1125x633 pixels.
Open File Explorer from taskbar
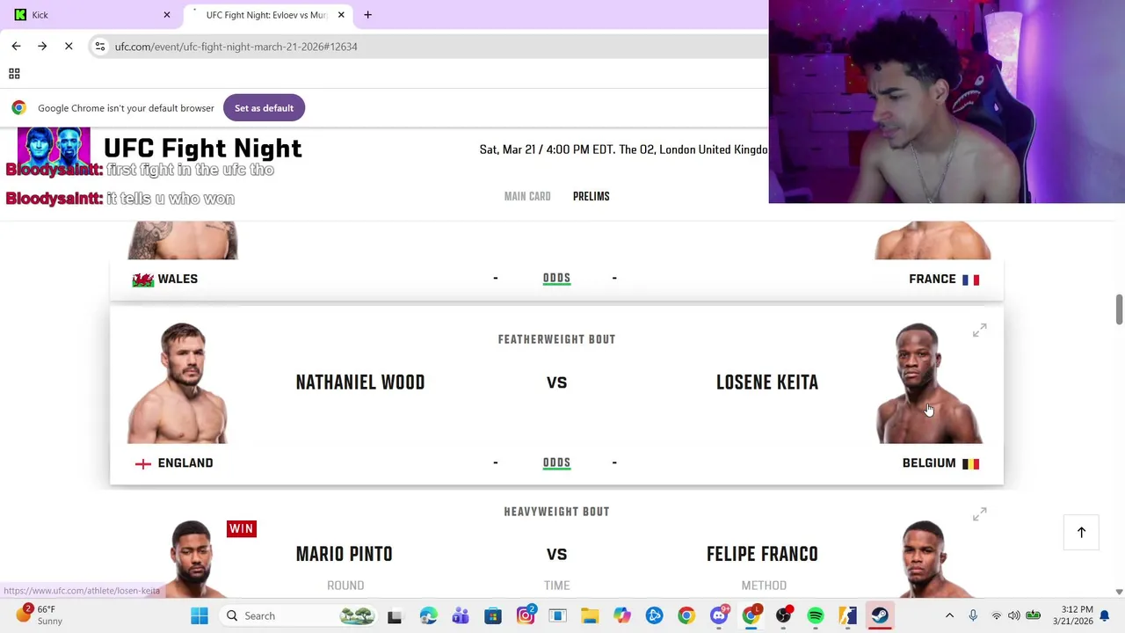[x=590, y=615]
